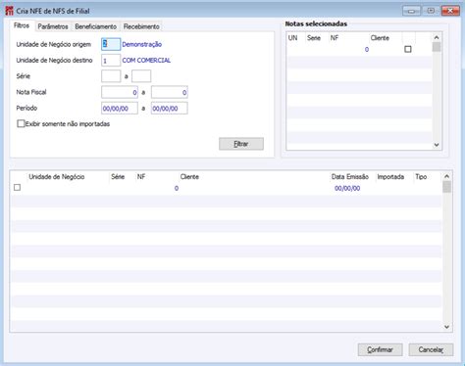The width and height of the screenshot is (465, 366).
Task: Maximize the Cria NFE de NFS window
Action: pos(431,11)
